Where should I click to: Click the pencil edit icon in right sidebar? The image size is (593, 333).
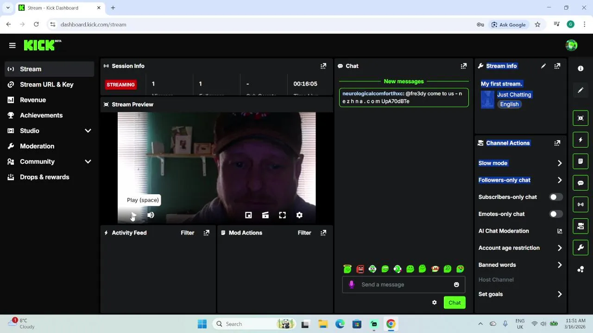[580, 90]
